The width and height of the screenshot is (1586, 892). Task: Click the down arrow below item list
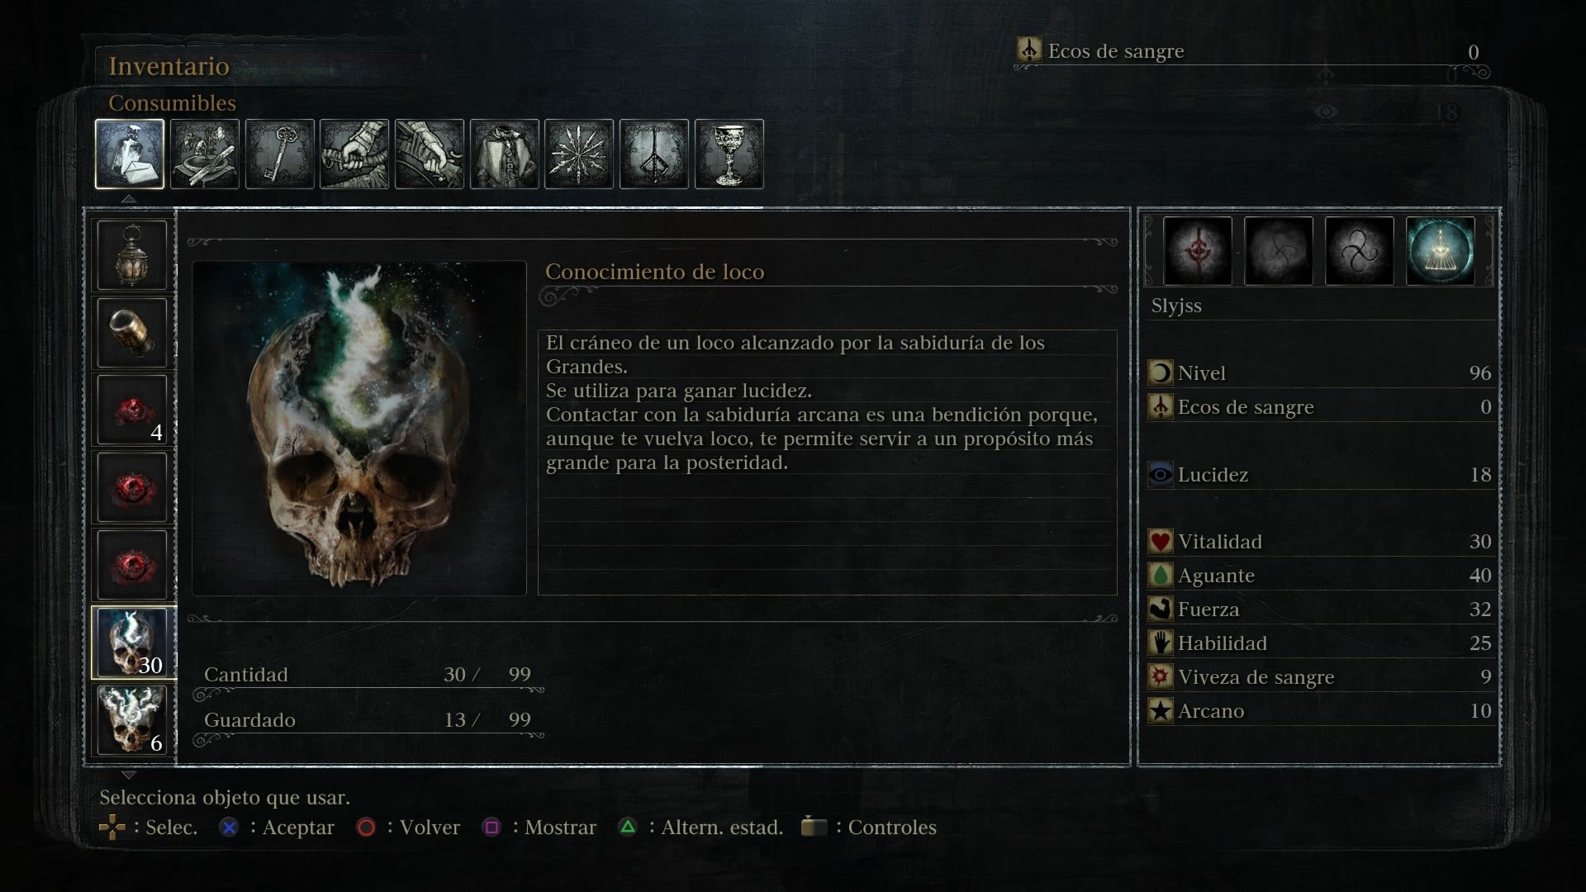click(128, 775)
